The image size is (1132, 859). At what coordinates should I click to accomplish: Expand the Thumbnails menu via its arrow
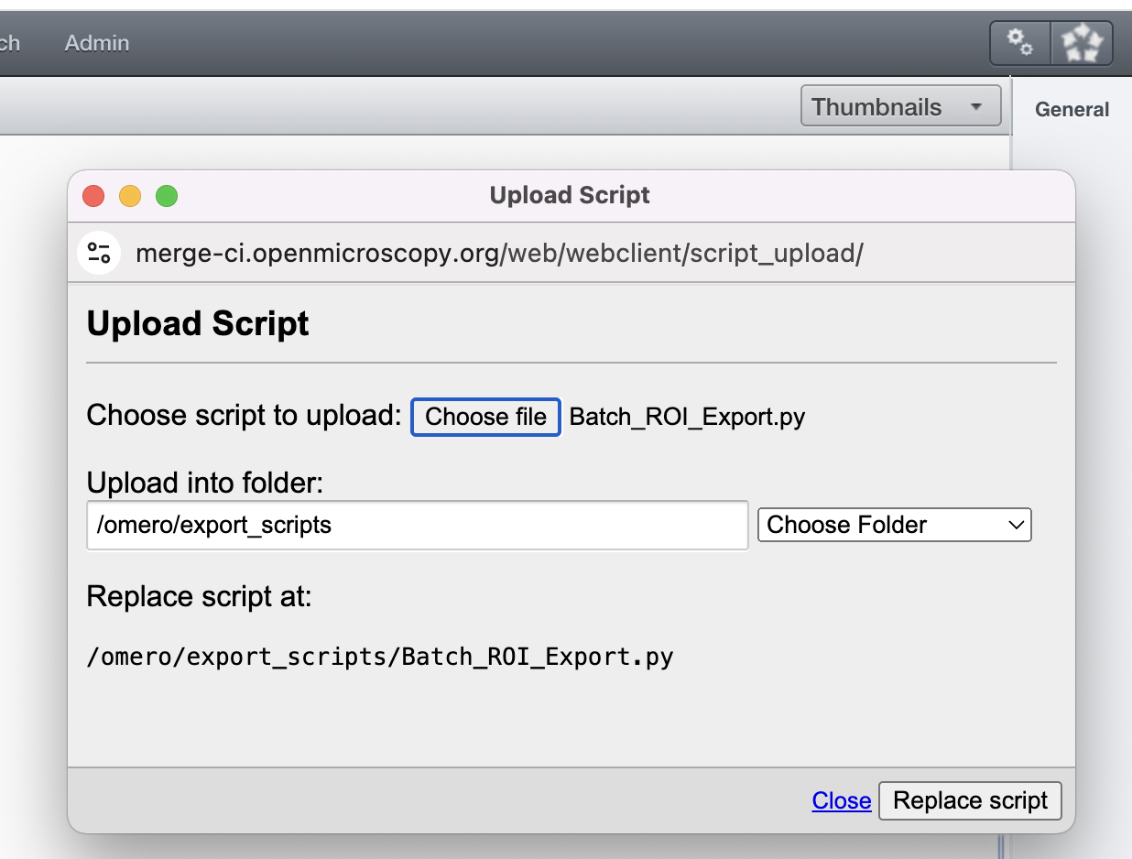pos(977,105)
